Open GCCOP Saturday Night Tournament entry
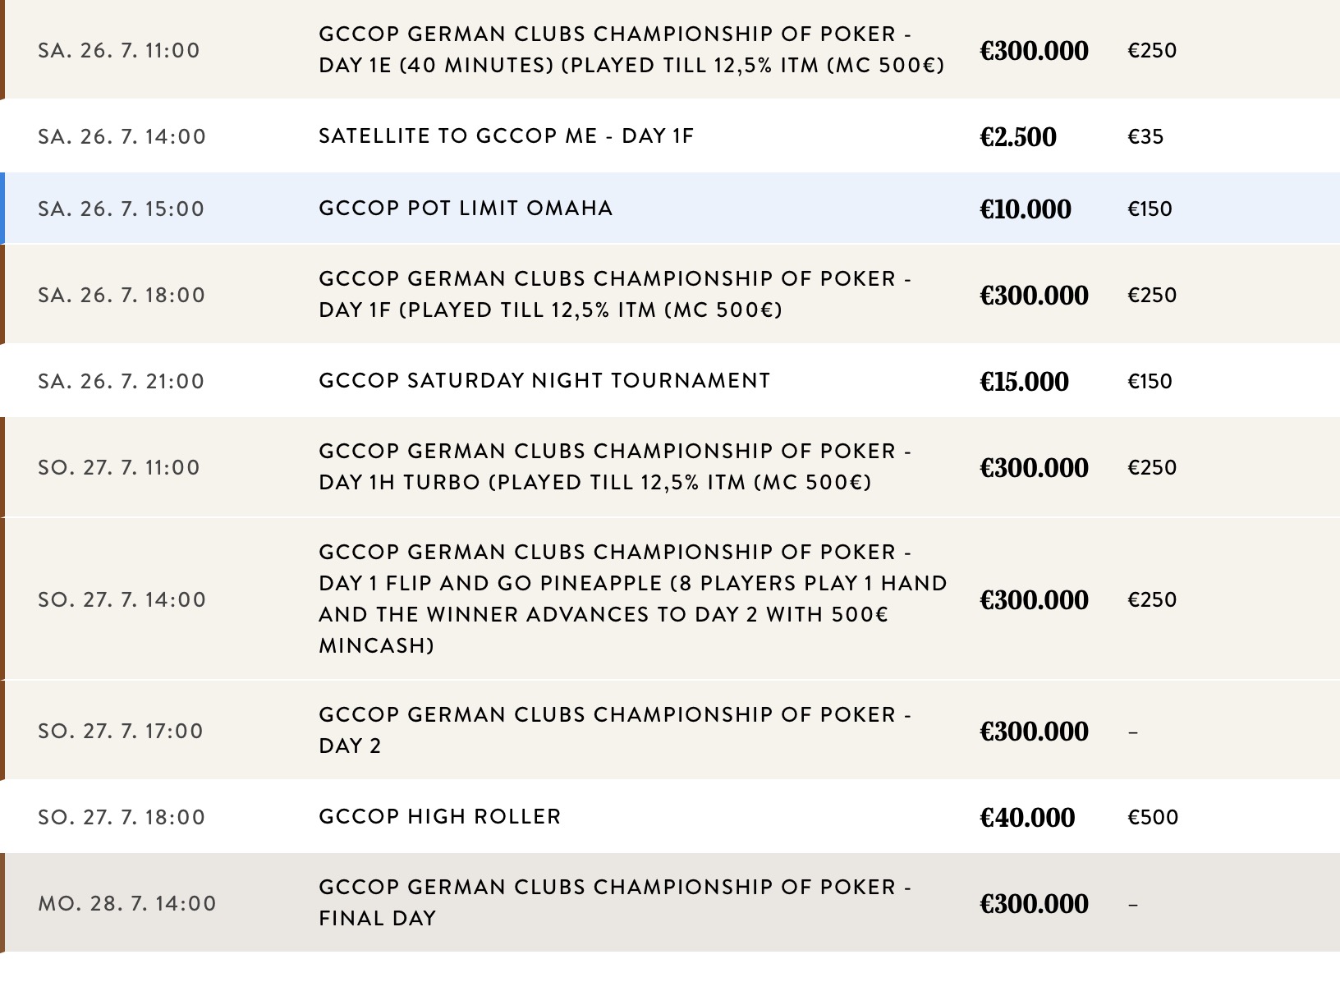1340x982 pixels. [544, 380]
